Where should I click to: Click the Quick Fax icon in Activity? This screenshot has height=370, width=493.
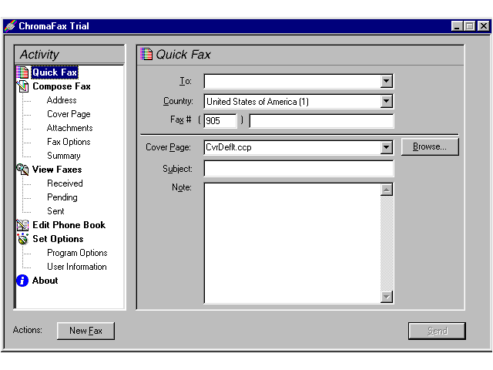(x=22, y=72)
